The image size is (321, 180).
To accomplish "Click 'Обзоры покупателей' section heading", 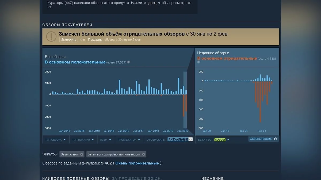I will click(x=67, y=25).
